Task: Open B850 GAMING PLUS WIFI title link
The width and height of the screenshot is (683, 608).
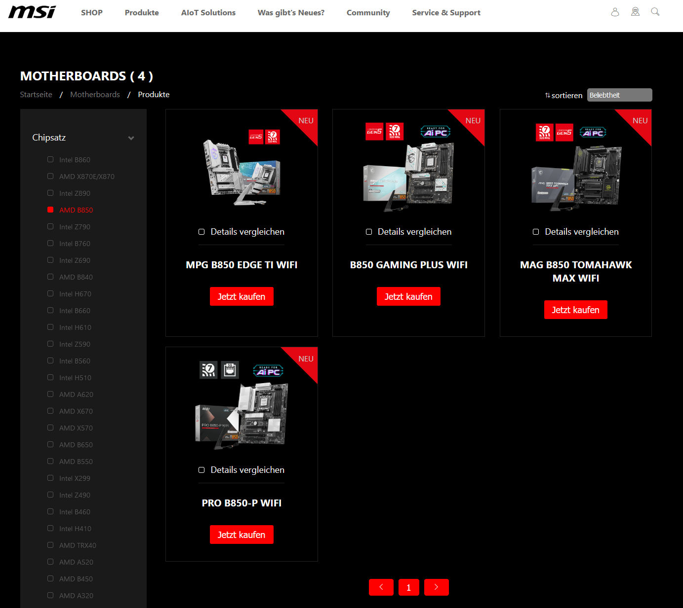Action: coord(409,265)
